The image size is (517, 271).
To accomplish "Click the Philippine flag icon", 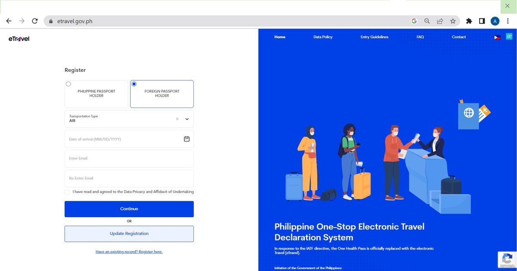I will tap(497, 37).
